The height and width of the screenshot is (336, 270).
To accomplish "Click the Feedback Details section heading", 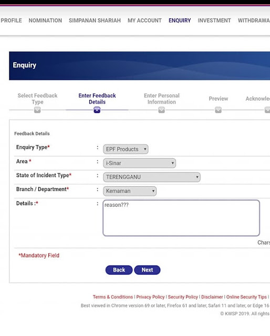I will 32,134.
